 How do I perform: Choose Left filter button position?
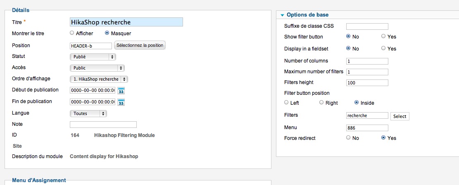pos(286,103)
